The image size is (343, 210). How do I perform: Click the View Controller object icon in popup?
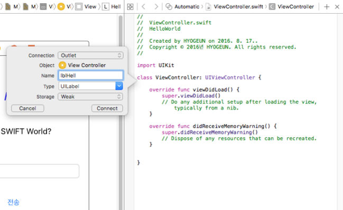(62, 65)
